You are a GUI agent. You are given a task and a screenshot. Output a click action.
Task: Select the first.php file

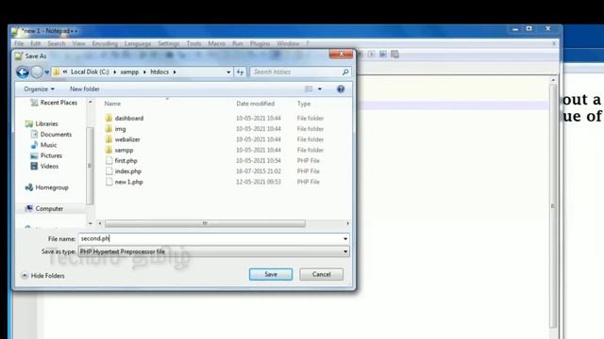[122, 161]
